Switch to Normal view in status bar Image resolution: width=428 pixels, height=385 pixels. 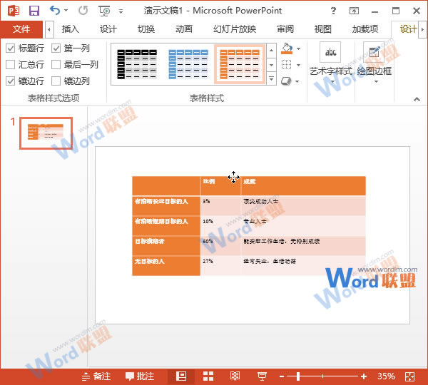(181, 376)
